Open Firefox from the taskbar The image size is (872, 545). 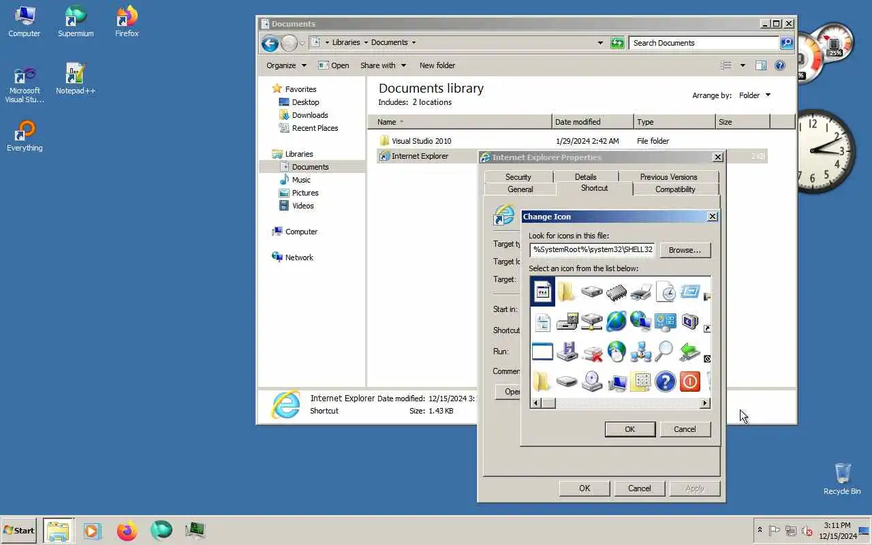click(127, 530)
